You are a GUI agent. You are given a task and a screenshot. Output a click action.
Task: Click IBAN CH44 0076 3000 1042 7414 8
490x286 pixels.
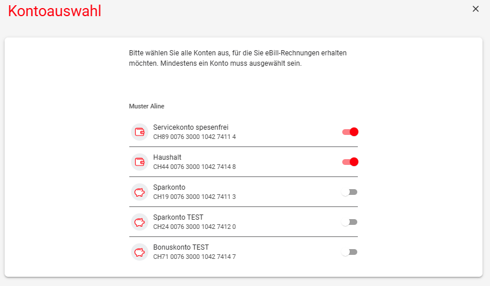(194, 167)
